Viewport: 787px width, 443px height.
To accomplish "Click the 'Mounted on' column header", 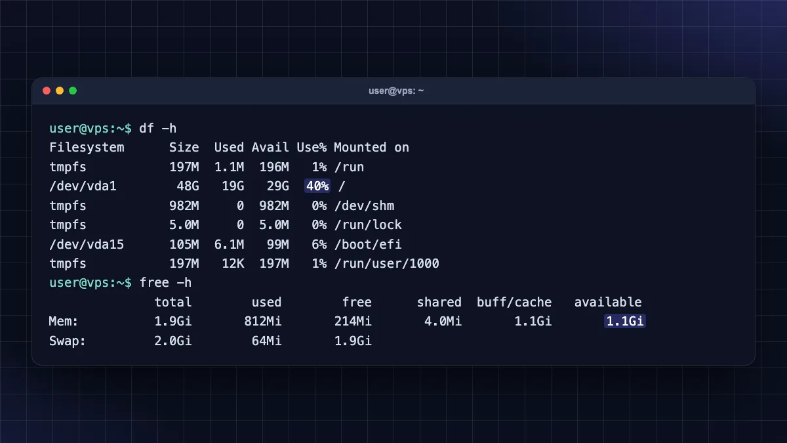I will (371, 148).
